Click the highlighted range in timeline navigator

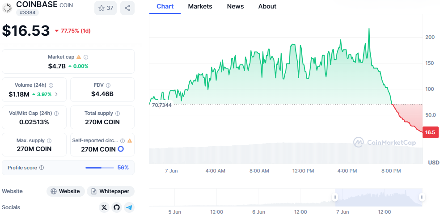378,197
